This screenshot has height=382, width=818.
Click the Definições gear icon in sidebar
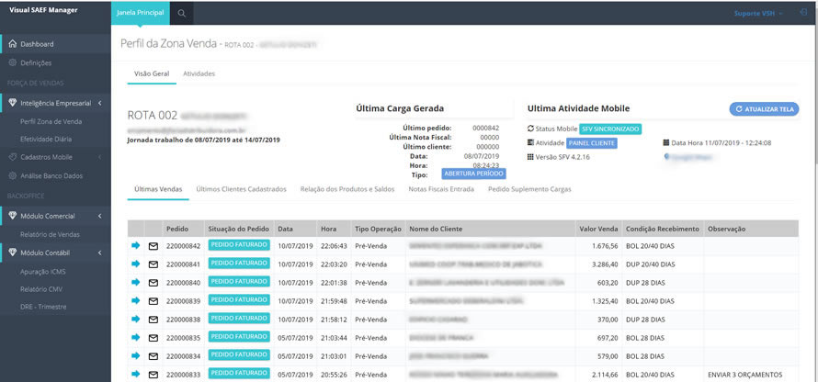(12, 63)
